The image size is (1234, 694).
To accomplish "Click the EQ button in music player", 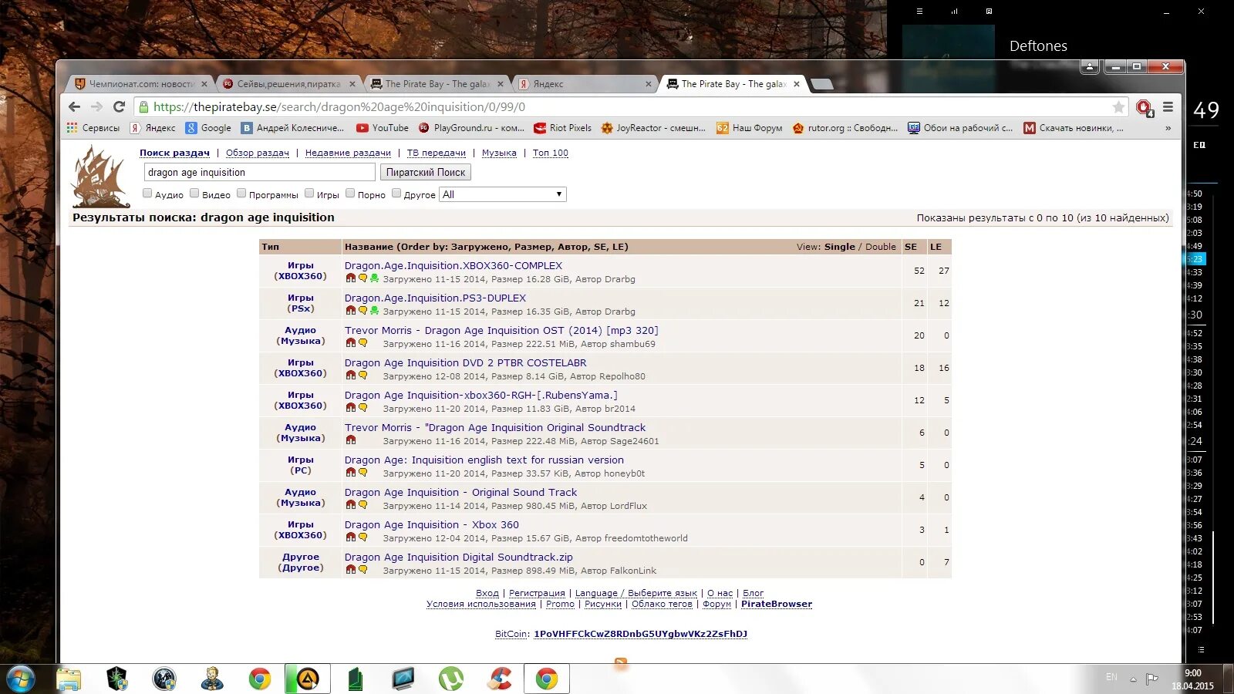I will pyautogui.click(x=1199, y=145).
